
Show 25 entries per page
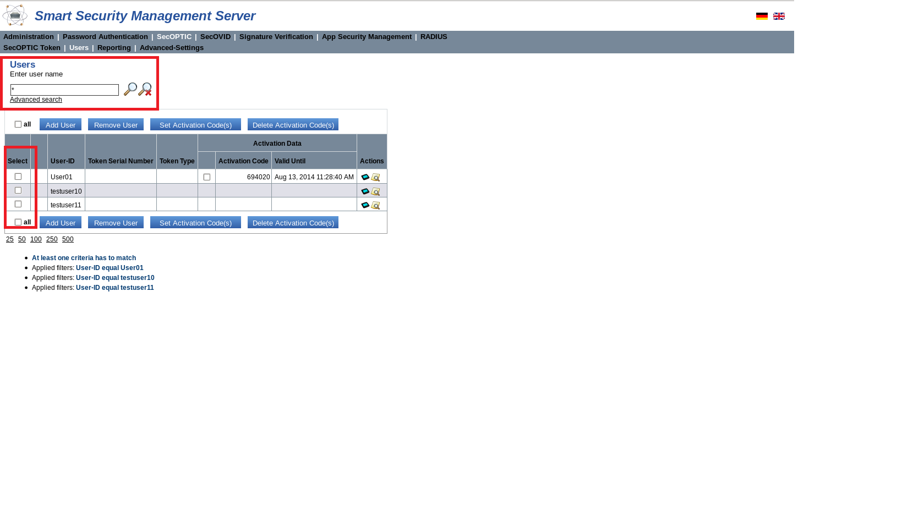10,239
